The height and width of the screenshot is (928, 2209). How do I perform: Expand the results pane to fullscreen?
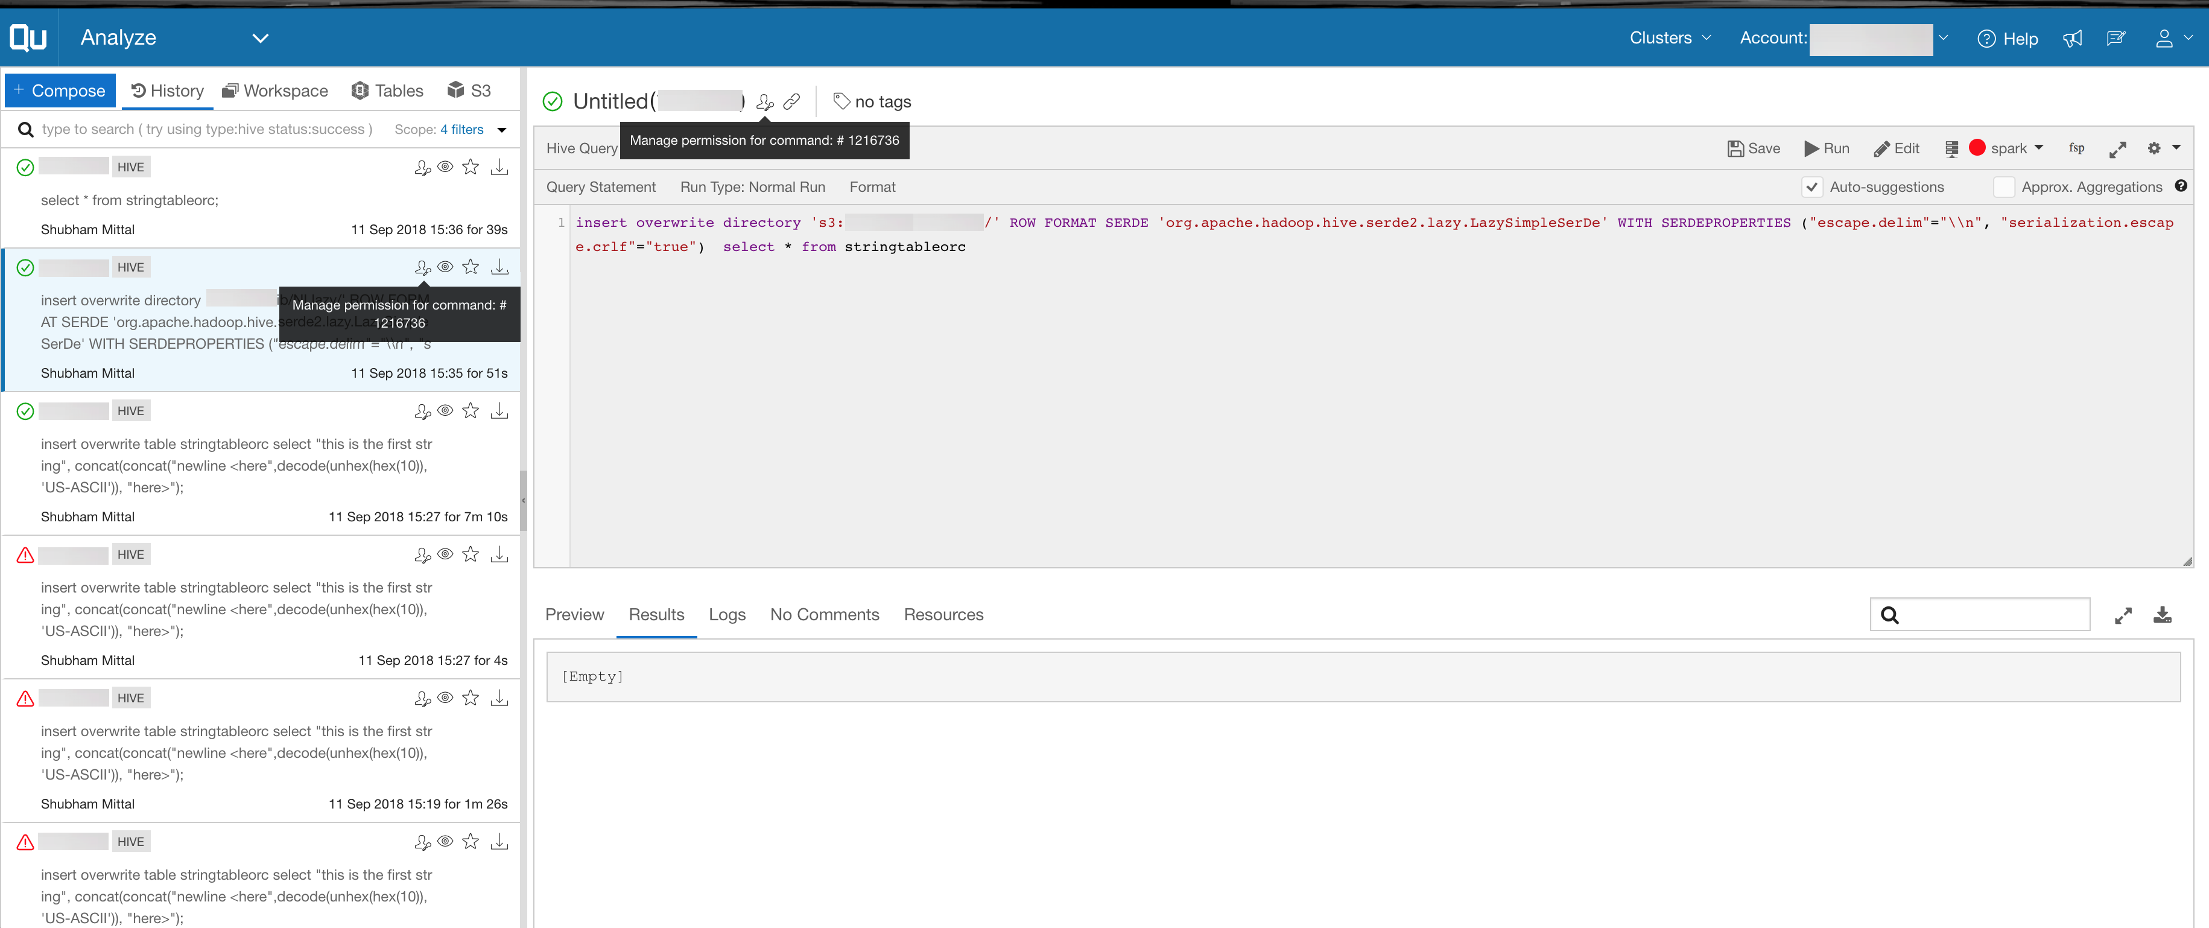point(2122,616)
